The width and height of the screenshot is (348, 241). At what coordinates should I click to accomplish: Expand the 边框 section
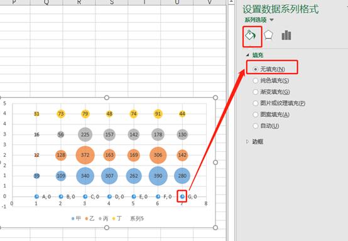[x=247, y=141]
